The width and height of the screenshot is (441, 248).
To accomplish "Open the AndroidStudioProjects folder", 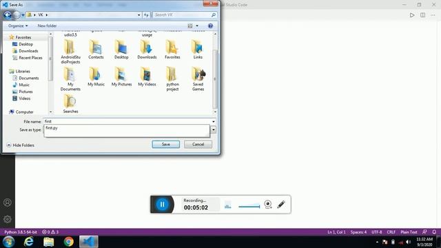I will tap(70, 52).
